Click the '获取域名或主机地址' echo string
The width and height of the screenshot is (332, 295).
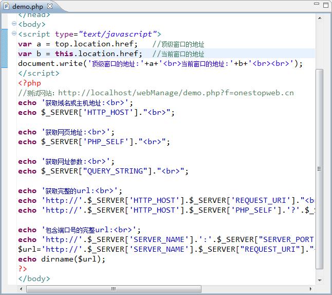pos(85,103)
